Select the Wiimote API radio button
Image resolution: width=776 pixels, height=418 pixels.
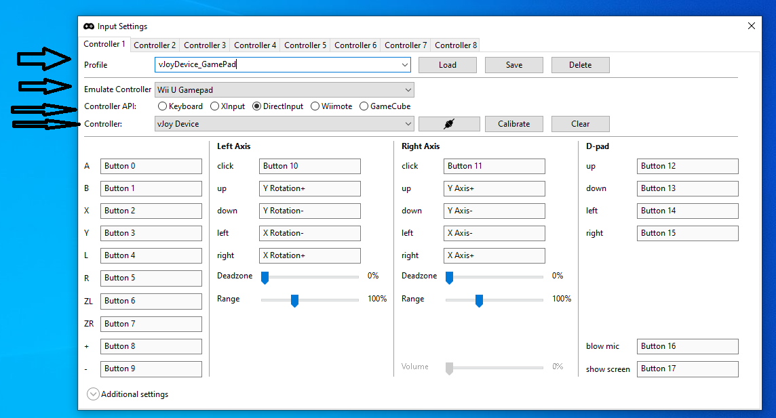[x=315, y=106]
